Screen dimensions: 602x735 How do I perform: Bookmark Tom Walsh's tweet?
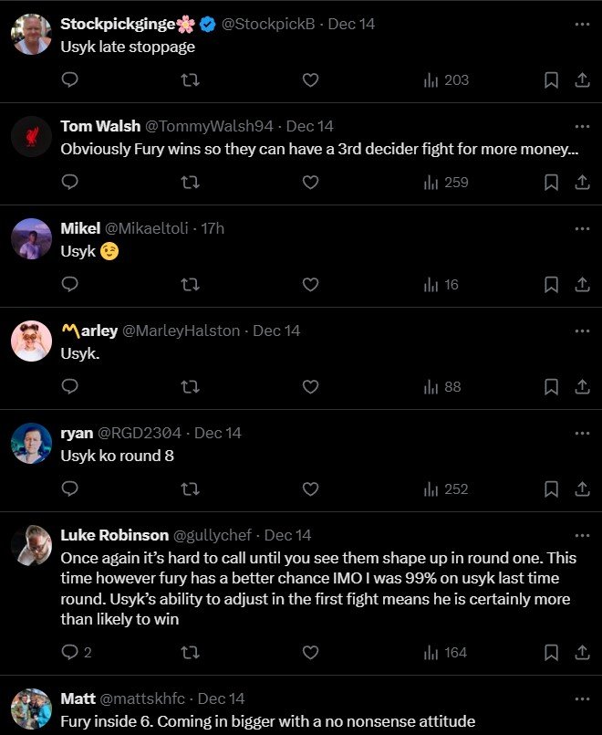tap(551, 183)
